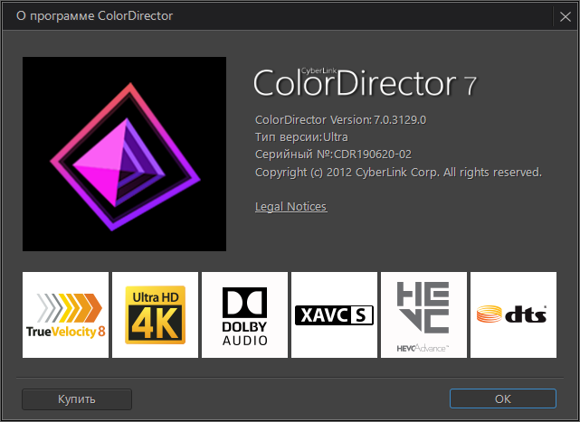
Task: Click the DTS logo badge
Action: (x=513, y=314)
